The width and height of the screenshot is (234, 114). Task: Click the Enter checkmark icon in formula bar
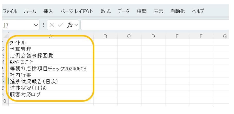tap(61, 25)
